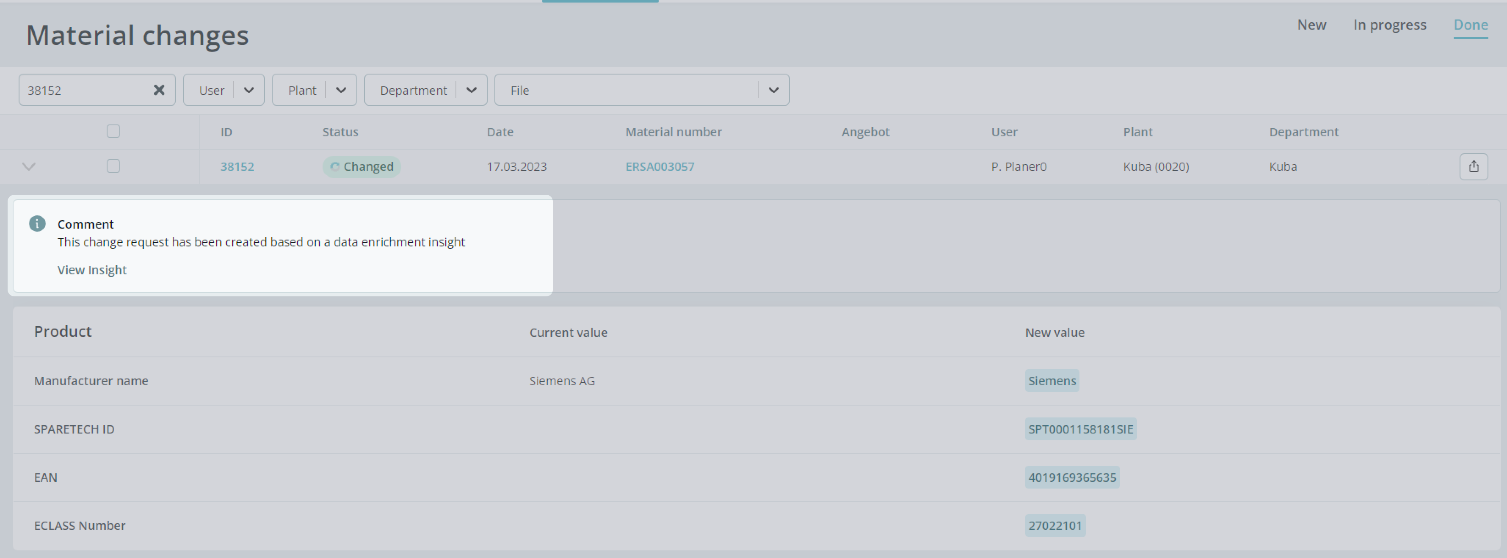Click the Department column header
The height and width of the screenshot is (558, 1507).
1303,132
